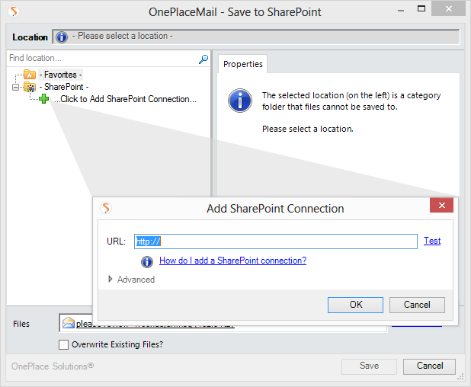471x387 pixels.
Task: Click the Favorites star folder icon
Action: [x=30, y=75]
